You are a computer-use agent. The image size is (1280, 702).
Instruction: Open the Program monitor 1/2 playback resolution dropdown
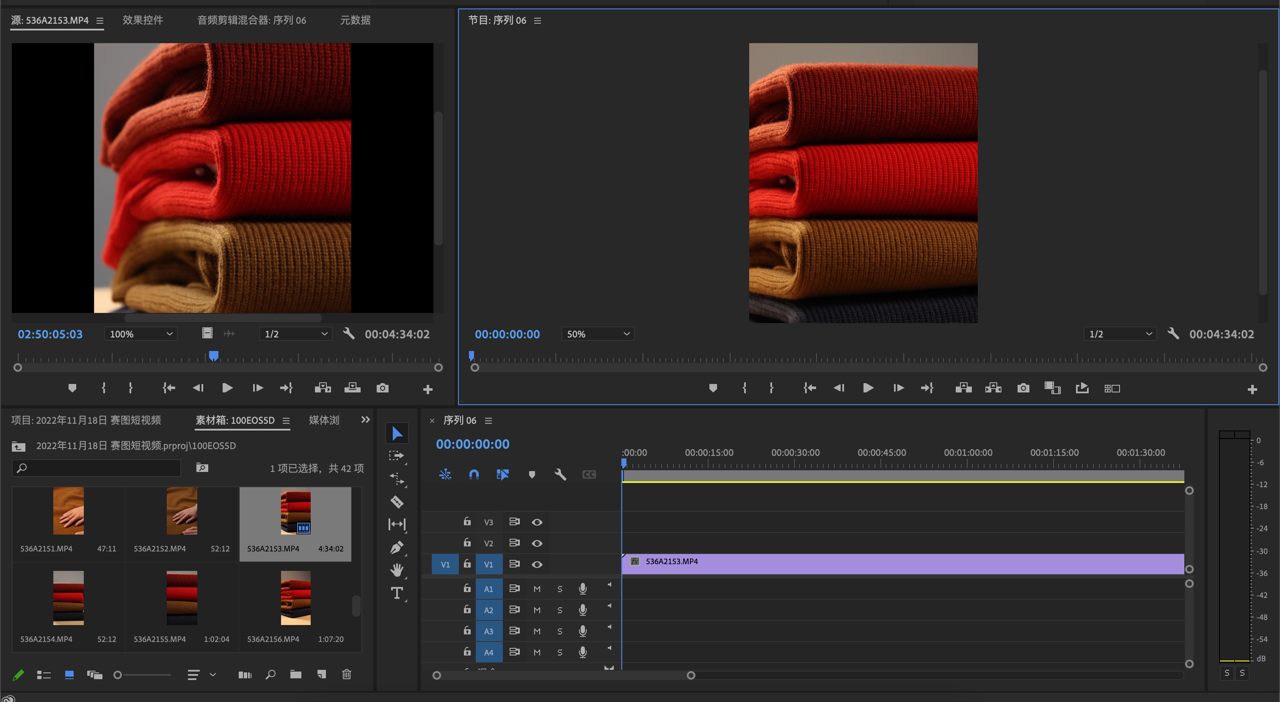(x=1120, y=334)
